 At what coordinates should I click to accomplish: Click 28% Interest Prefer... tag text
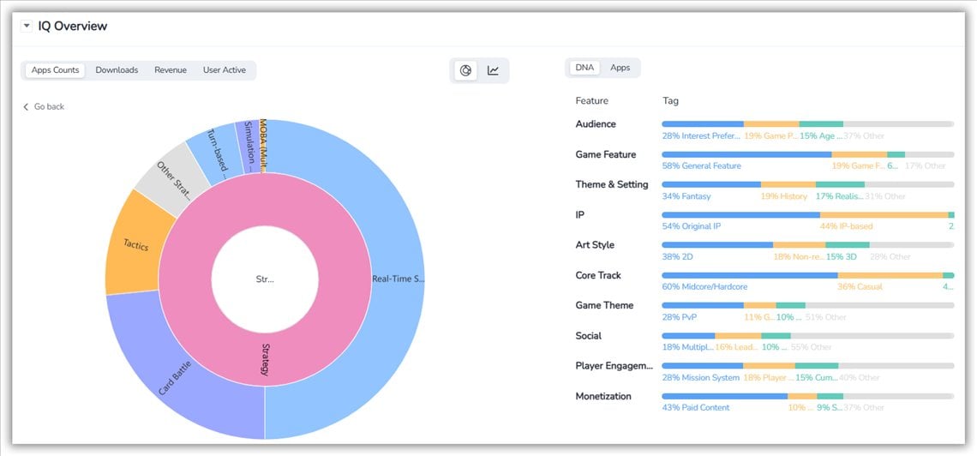click(x=702, y=135)
